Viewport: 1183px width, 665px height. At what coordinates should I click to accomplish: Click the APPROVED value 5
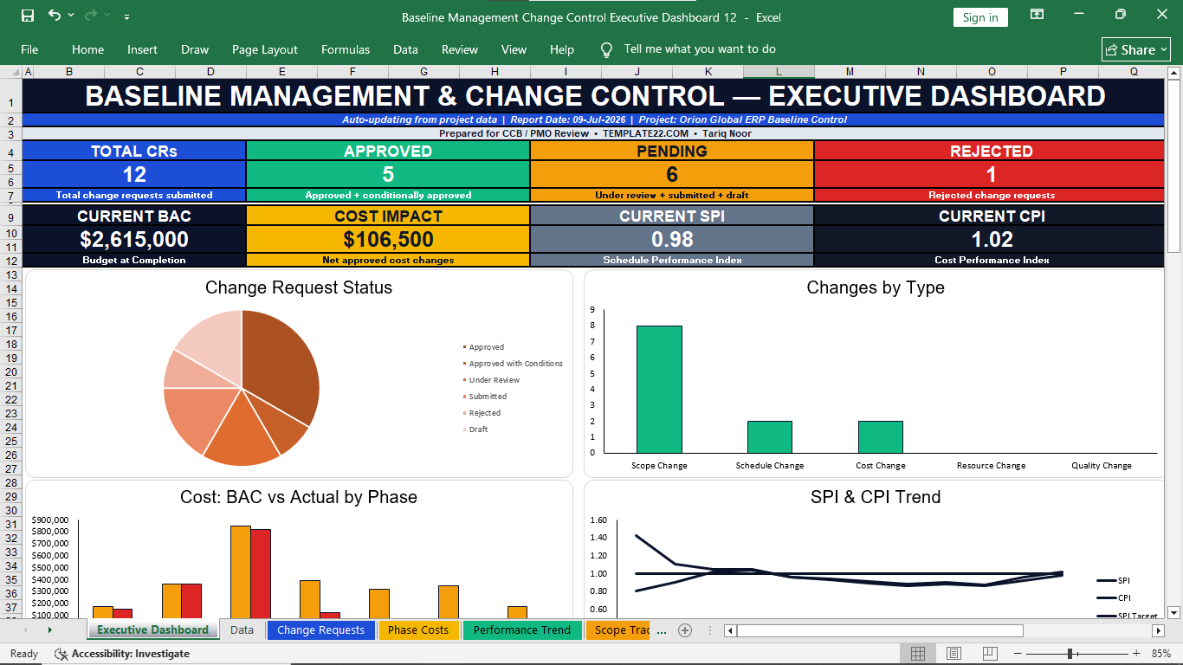(x=388, y=175)
